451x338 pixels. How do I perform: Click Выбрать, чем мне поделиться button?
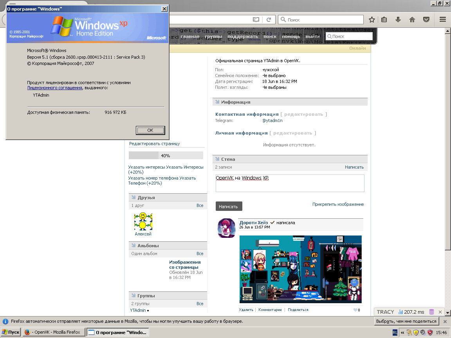coord(406,321)
